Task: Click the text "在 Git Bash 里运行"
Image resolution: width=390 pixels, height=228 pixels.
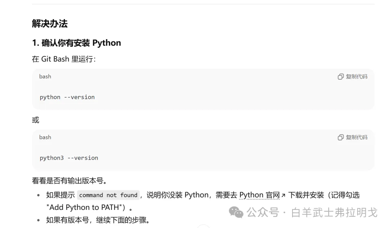Action: coord(64,59)
